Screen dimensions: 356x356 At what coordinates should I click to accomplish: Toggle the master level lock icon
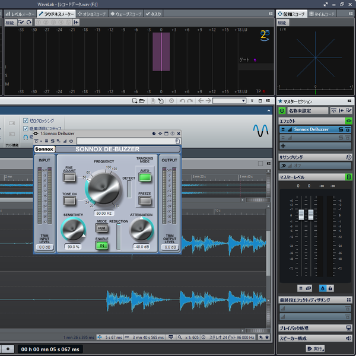(330, 288)
